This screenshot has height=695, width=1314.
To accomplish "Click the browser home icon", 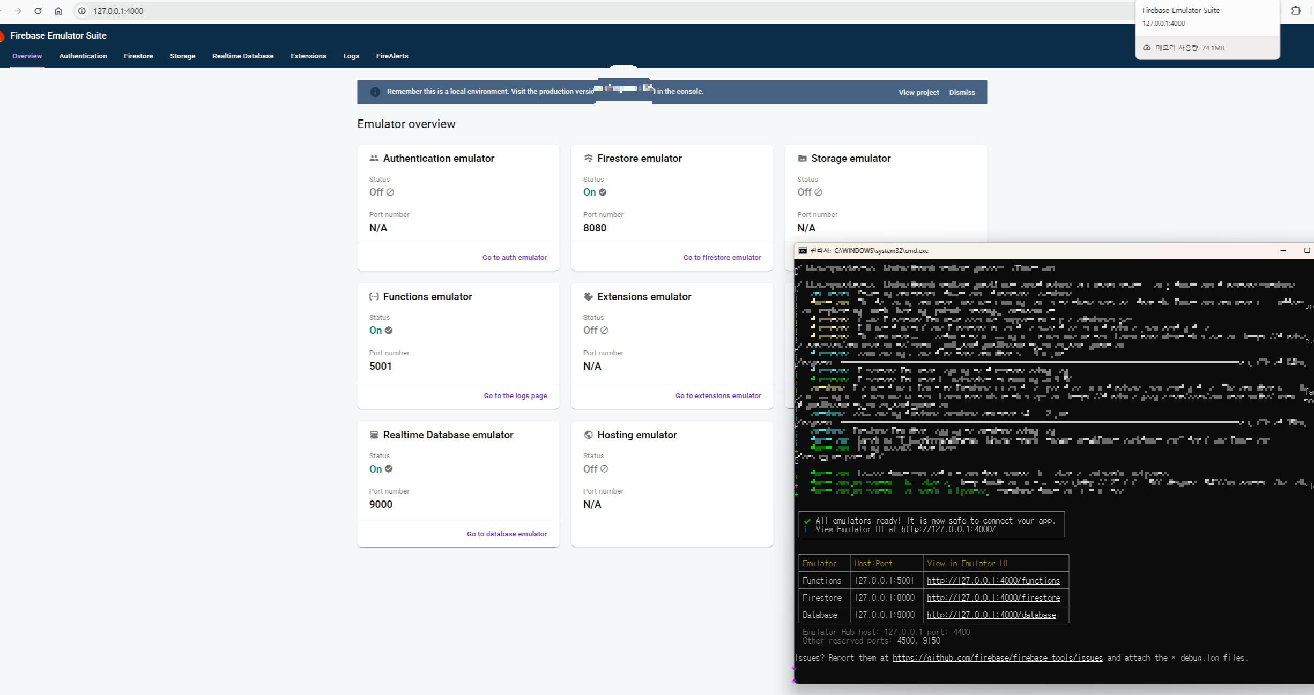I will 58,11.
